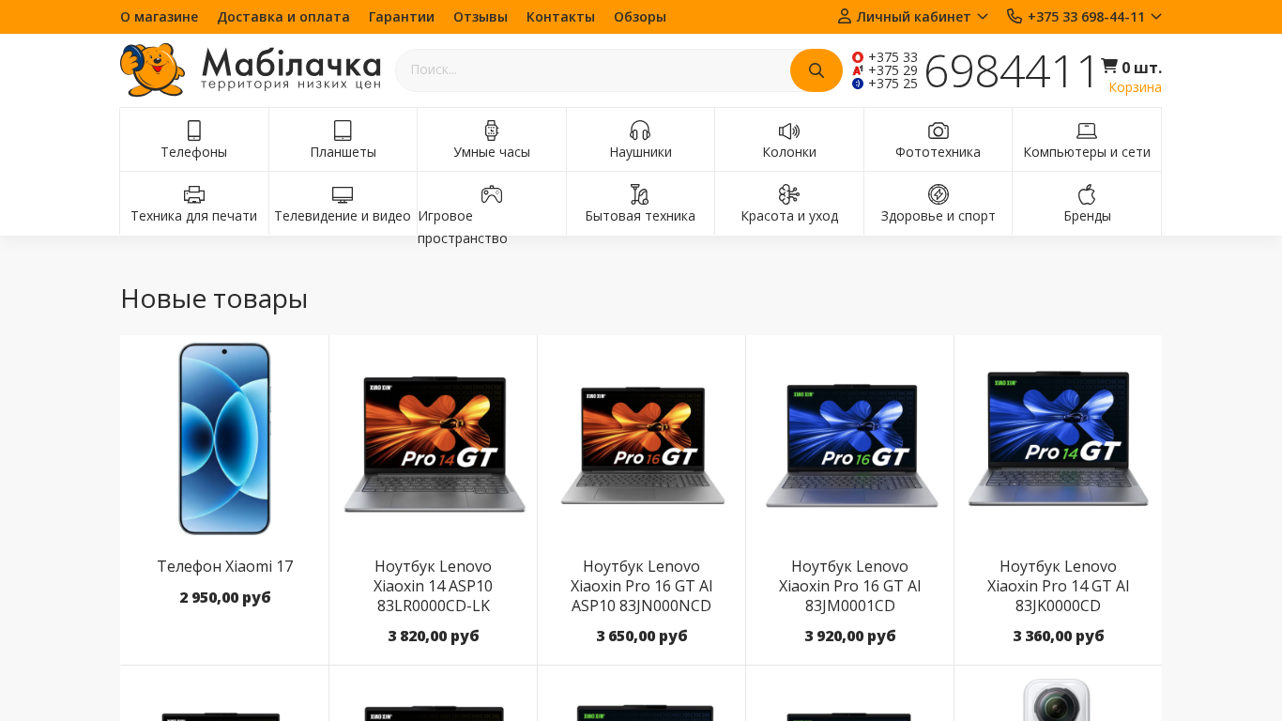Click the phone handset icon in top bar
This screenshot has width=1282, height=721.
[1015, 16]
